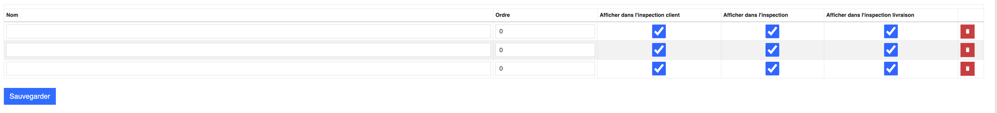997x113 pixels.
Task: Toggle third row Afficher dans l'inspection checkbox
Action: (772, 68)
